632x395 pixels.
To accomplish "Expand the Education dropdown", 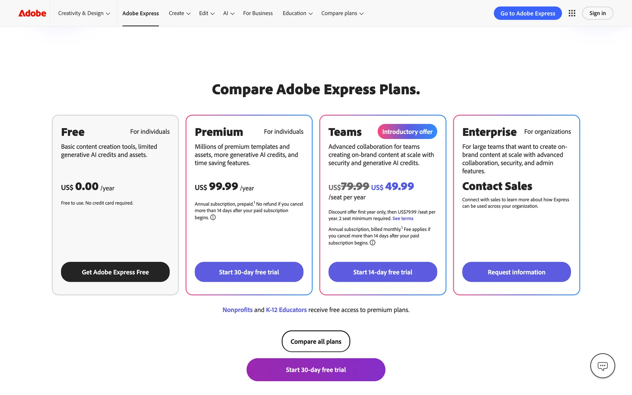I will coord(298,13).
